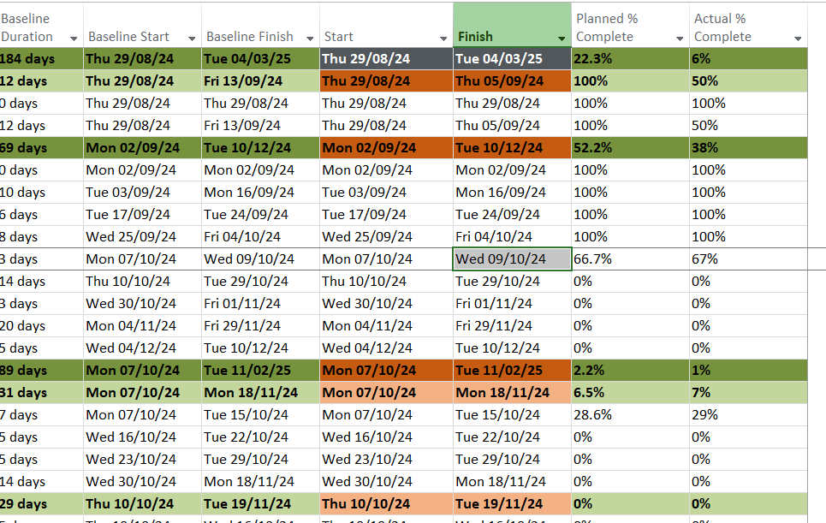Select the Start cell Wed 30/10/24 for the 14 days task
826x523 pixels.
[x=386, y=481]
